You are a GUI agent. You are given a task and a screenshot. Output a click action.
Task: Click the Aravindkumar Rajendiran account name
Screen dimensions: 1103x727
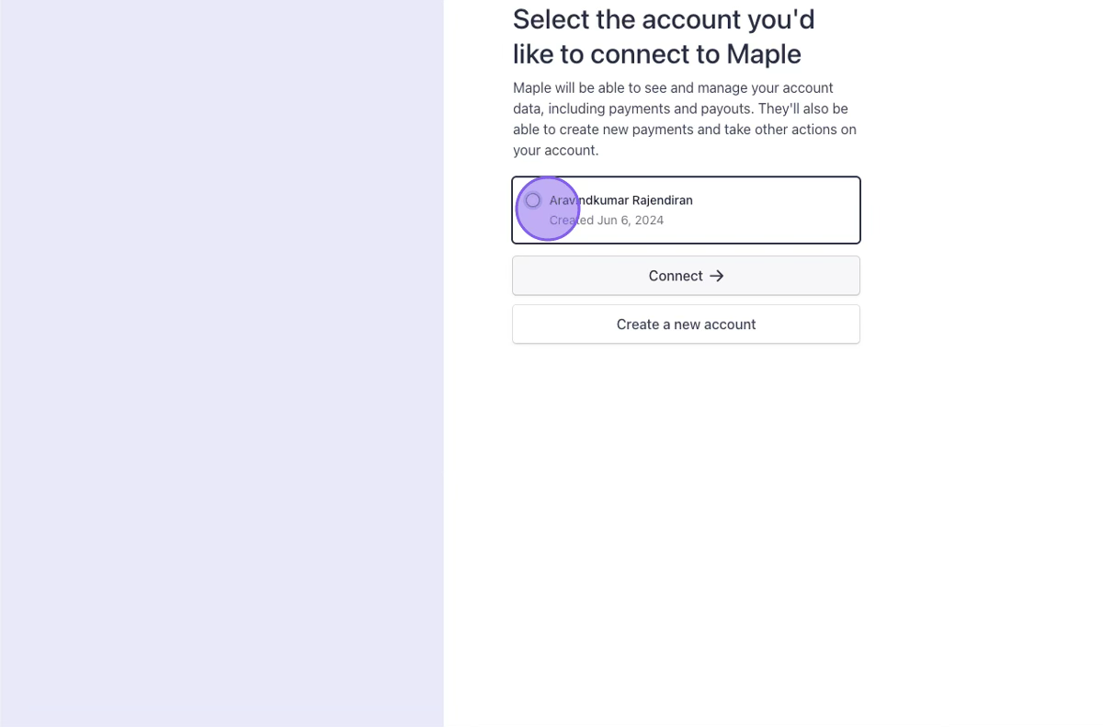point(620,200)
